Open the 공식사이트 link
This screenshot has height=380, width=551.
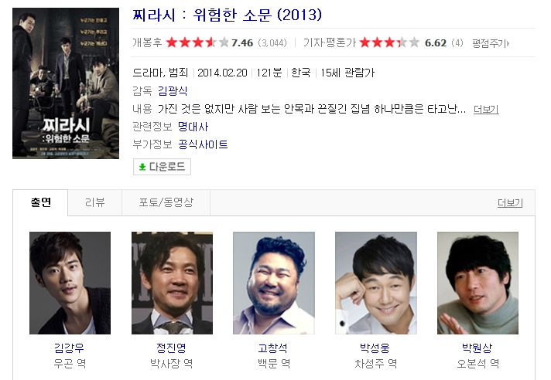tap(203, 144)
